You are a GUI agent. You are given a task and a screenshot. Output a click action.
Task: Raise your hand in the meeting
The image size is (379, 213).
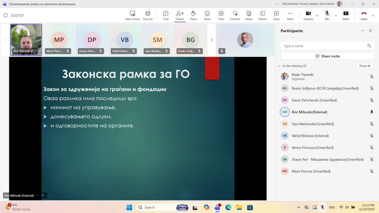click(x=193, y=14)
